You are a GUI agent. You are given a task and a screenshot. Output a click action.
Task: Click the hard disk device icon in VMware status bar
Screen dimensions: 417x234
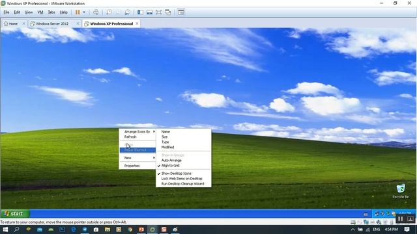353,222
